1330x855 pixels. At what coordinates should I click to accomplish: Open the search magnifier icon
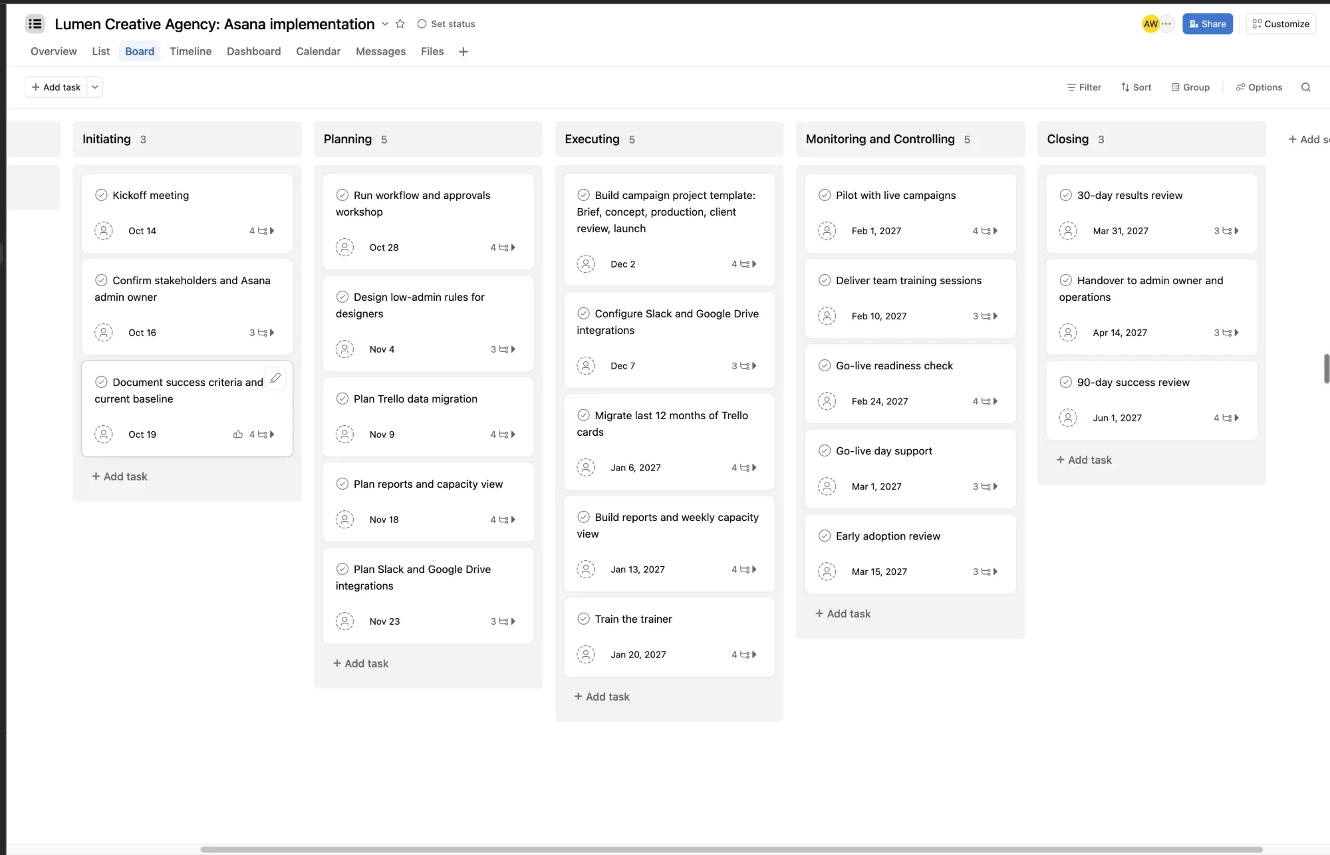point(1305,87)
